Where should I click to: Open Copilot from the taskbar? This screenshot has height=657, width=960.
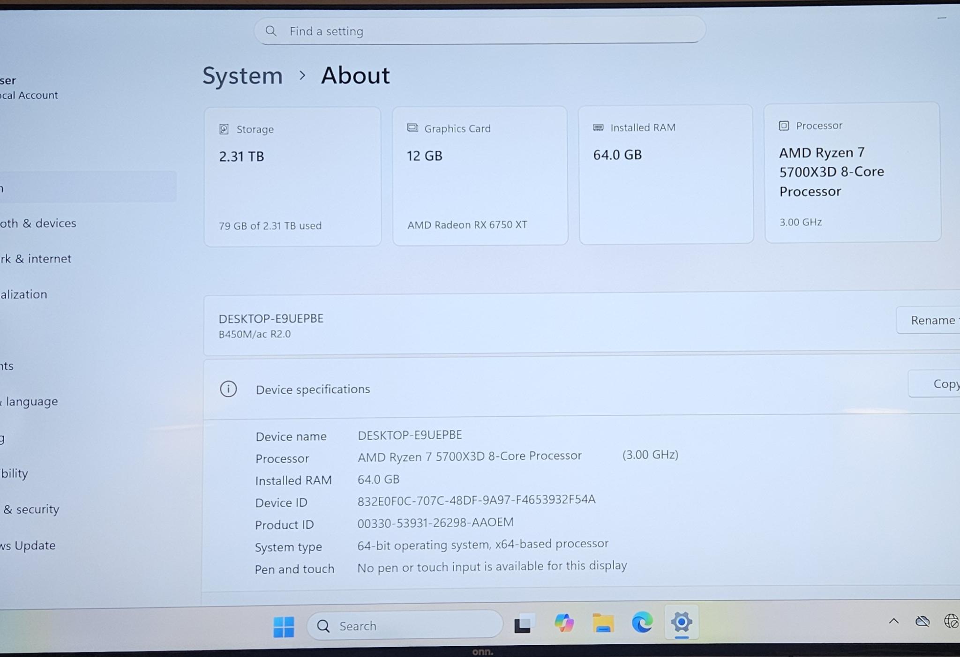(563, 623)
